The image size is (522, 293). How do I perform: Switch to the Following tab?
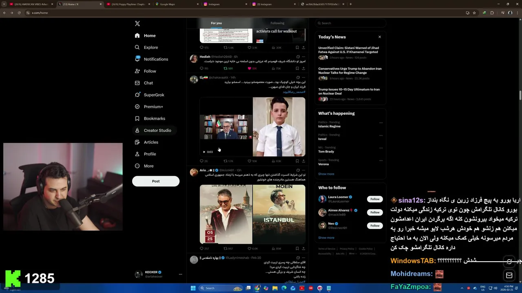[277, 23]
